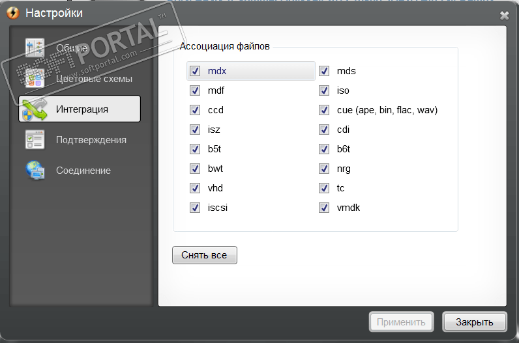Click the Confirmations checklist icon

(34, 140)
